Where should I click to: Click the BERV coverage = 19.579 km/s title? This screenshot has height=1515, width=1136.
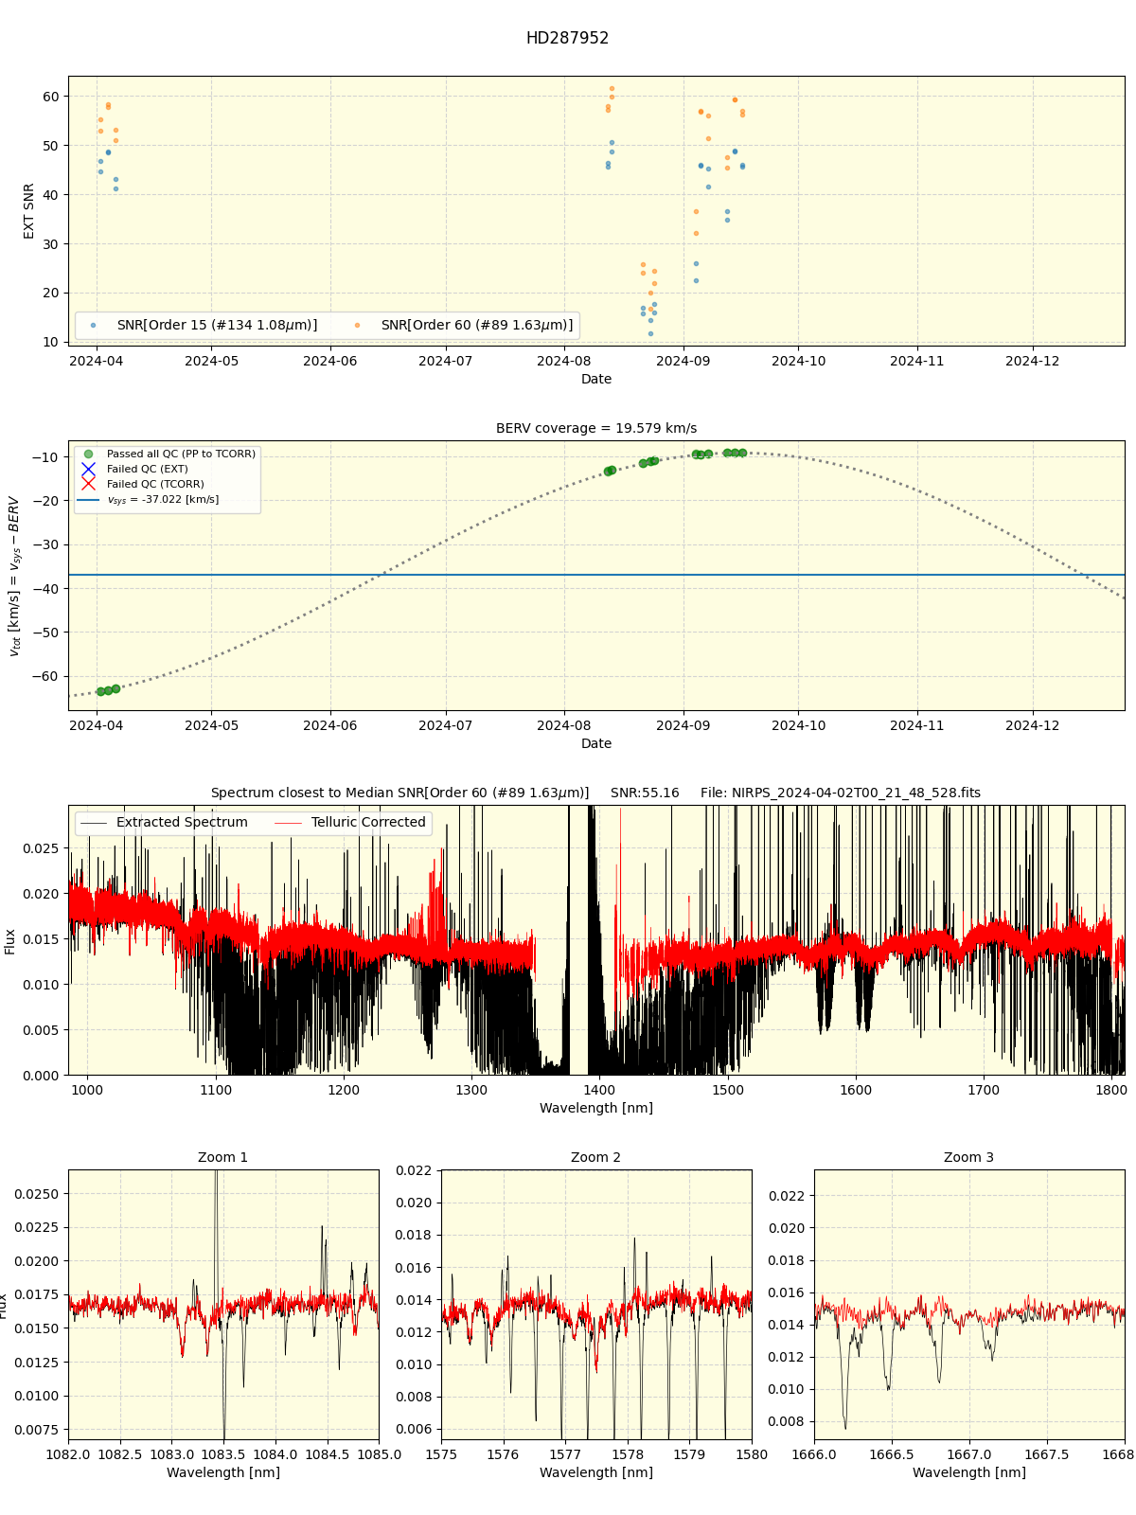pyautogui.click(x=596, y=428)
